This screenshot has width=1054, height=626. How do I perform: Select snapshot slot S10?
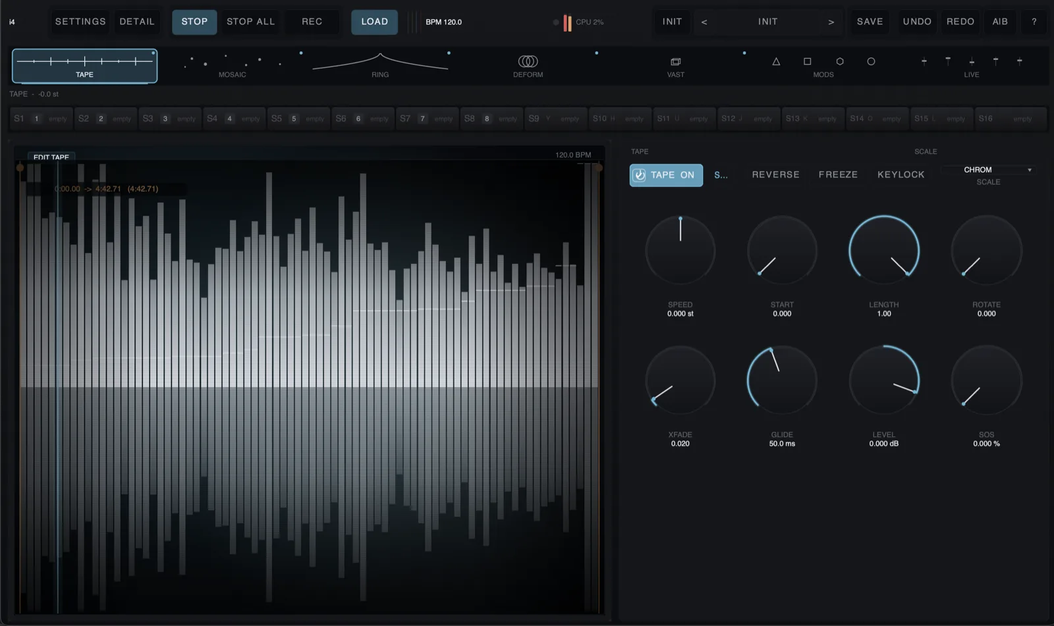(x=620, y=118)
